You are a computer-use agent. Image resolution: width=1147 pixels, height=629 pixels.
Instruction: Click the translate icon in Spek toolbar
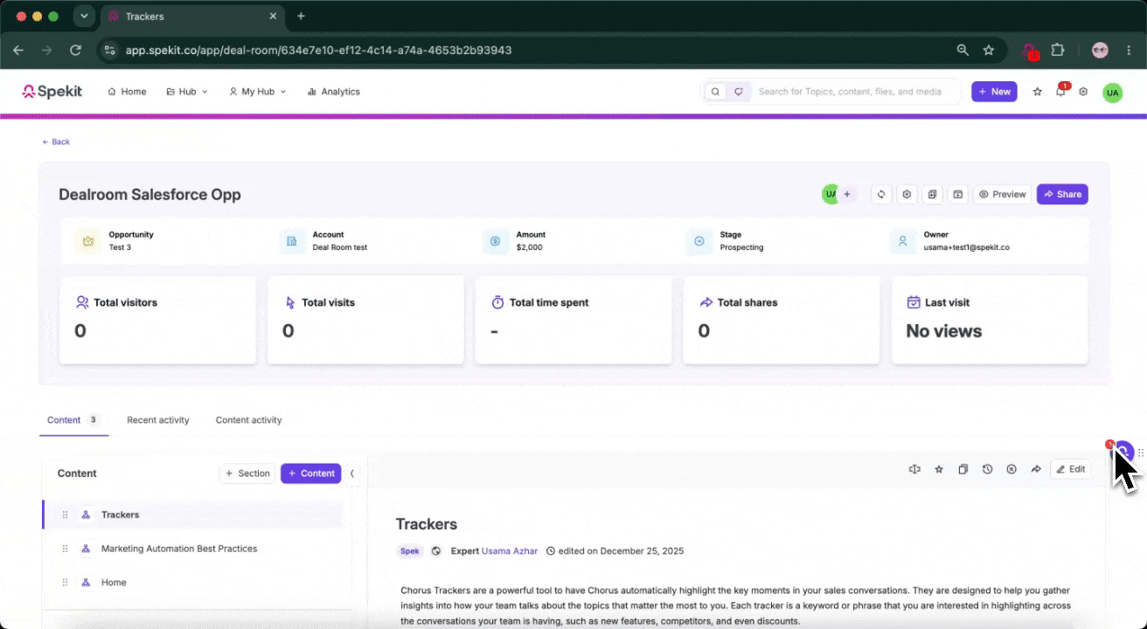[x=914, y=469]
